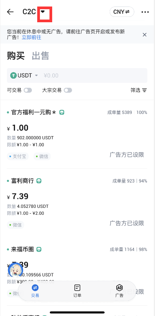Open the 订单 orders icon

[77, 288]
